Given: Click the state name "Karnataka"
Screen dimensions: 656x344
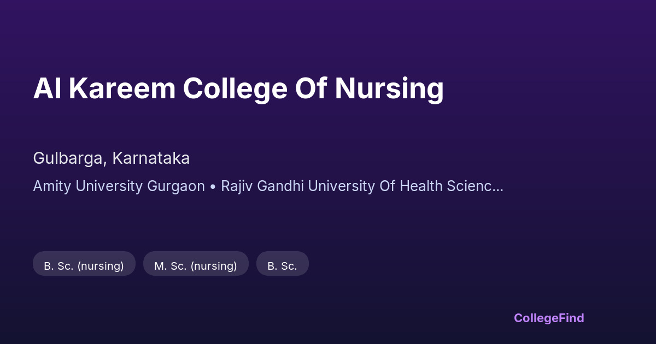Looking at the screenshot, I should coord(151,158).
